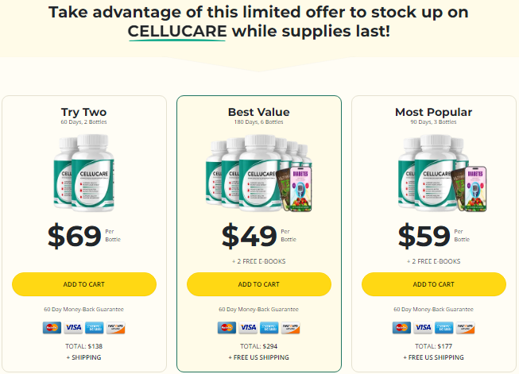Click the Visa icon in Most Popular card
The image size is (519, 374).
click(423, 327)
